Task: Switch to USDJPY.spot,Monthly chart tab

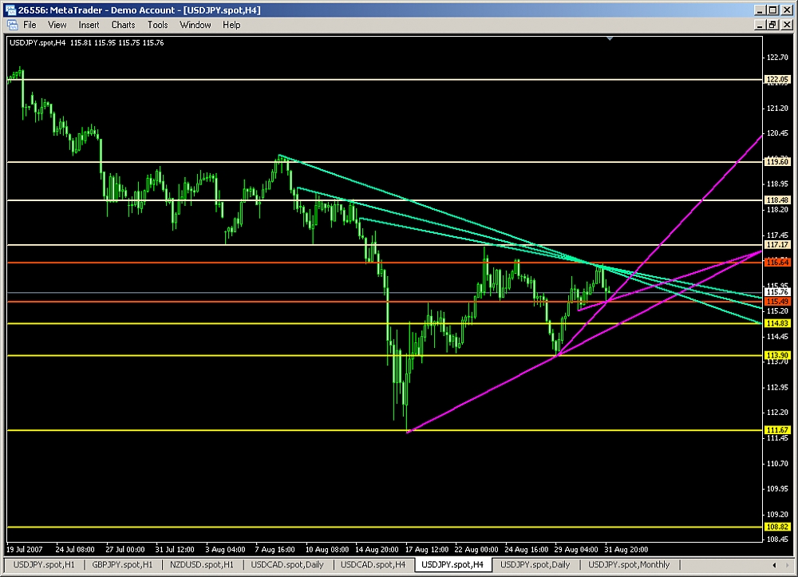Action: coord(629,564)
